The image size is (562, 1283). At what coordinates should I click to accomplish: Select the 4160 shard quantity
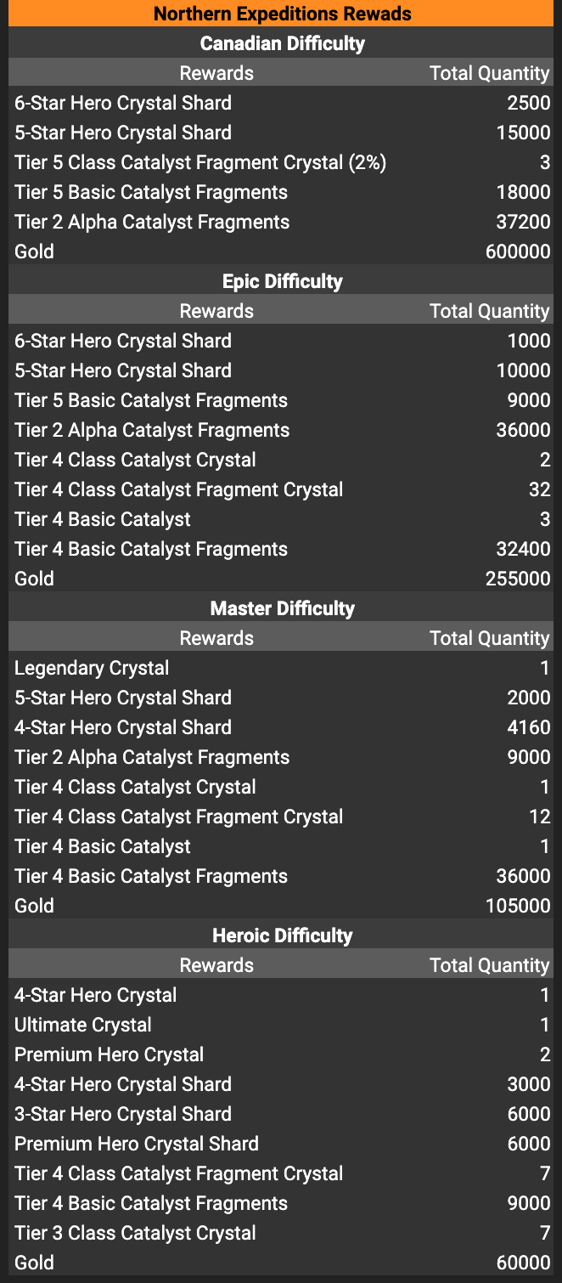[528, 727]
